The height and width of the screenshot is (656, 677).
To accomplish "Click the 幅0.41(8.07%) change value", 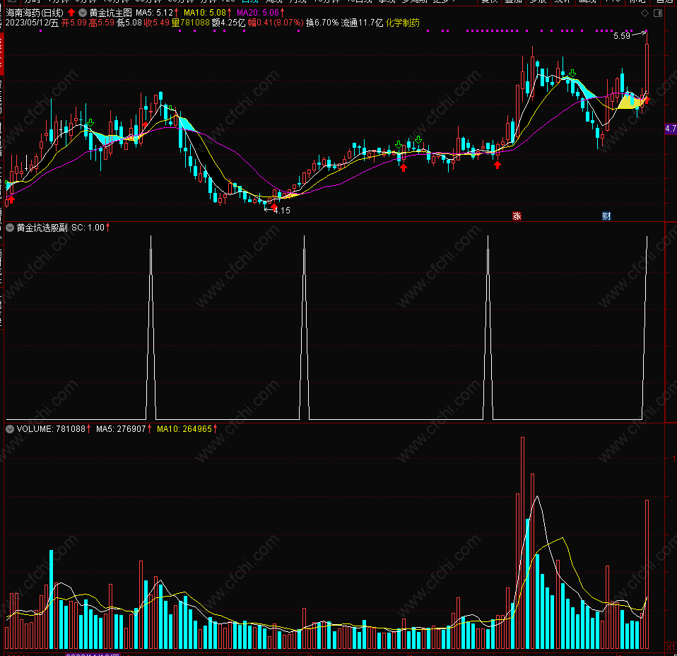I will click(x=276, y=23).
